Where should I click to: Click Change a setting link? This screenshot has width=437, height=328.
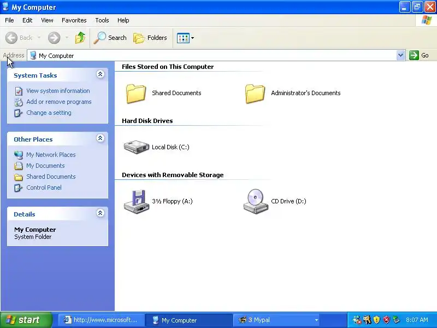click(49, 113)
